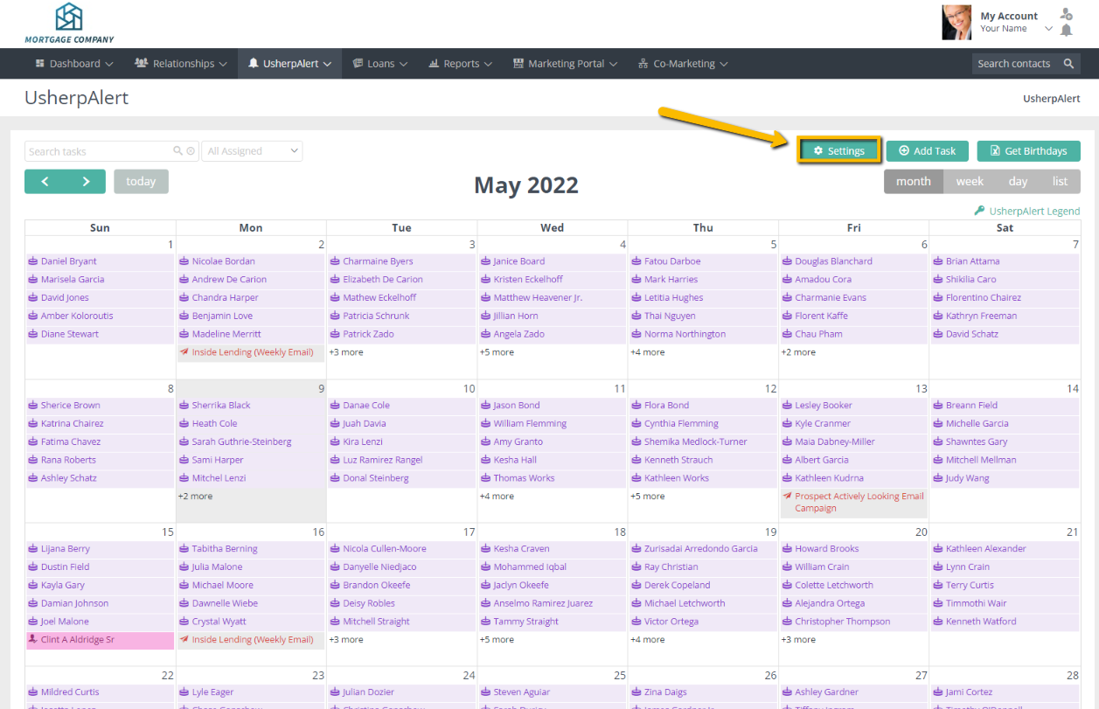The height and width of the screenshot is (709, 1099).
Task: Open the UsherpAlert Legend link
Action: [1027, 211]
